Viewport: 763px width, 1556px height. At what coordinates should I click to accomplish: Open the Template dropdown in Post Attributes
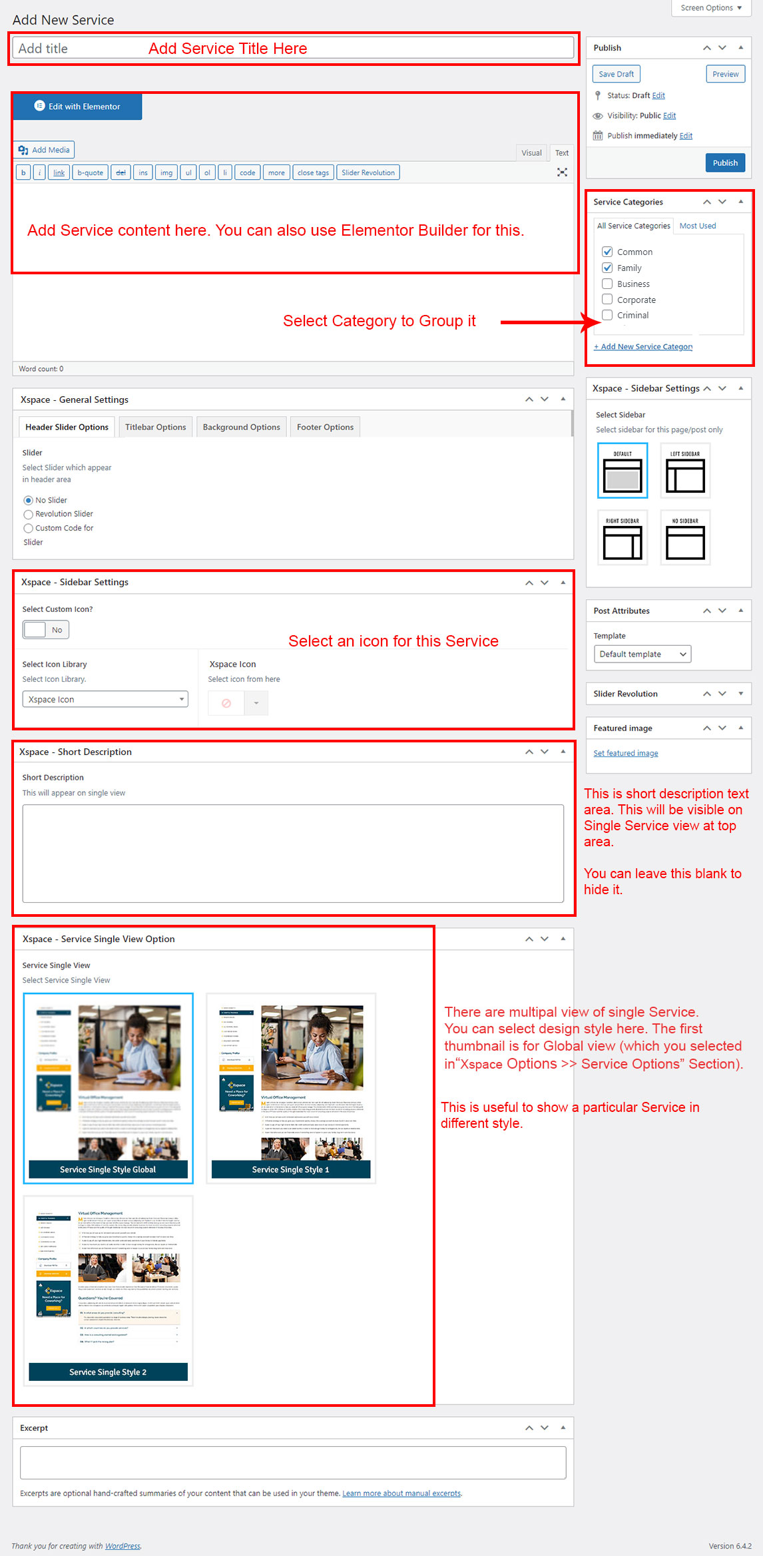tap(642, 654)
